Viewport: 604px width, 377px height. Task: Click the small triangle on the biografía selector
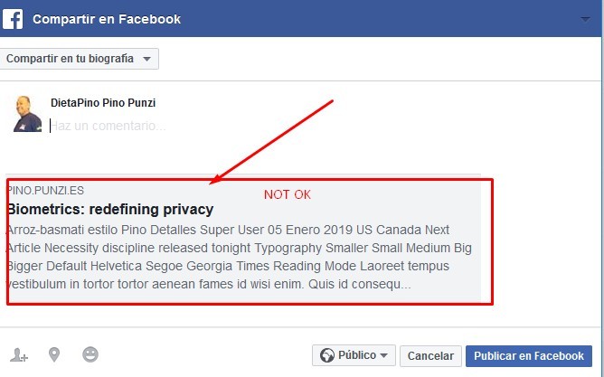click(146, 60)
